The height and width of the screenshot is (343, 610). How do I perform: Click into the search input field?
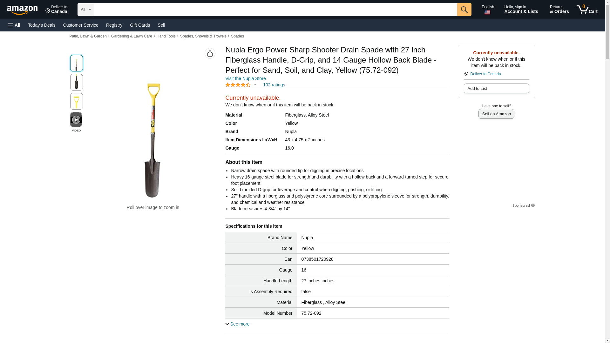(275, 10)
